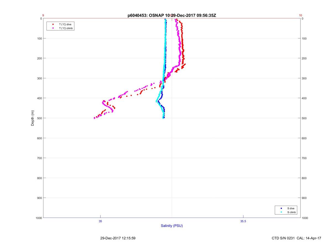The image size is (332, 245).
Task: Click the left-axis depth tick label 400
Action: pyautogui.click(x=40, y=98)
